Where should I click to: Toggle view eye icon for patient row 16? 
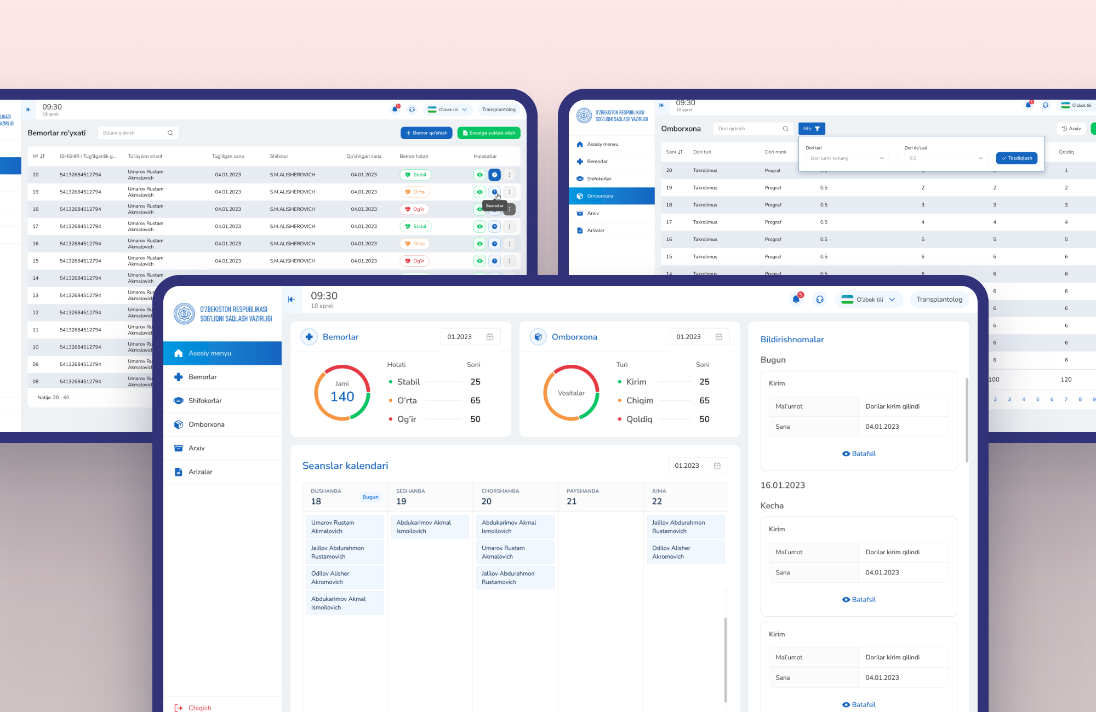pyautogui.click(x=480, y=244)
